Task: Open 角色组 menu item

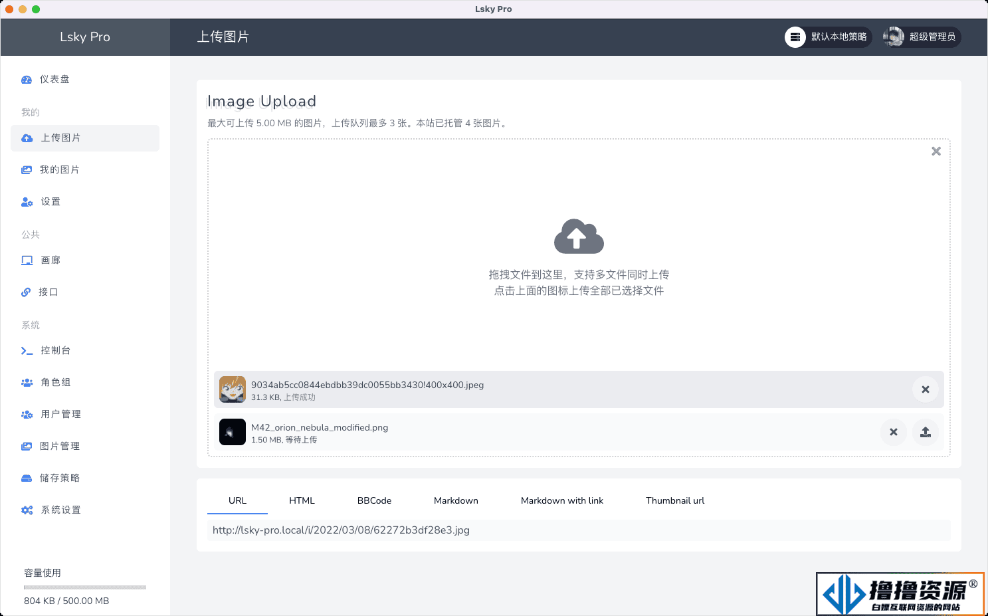Action: pyautogui.click(x=85, y=383)
